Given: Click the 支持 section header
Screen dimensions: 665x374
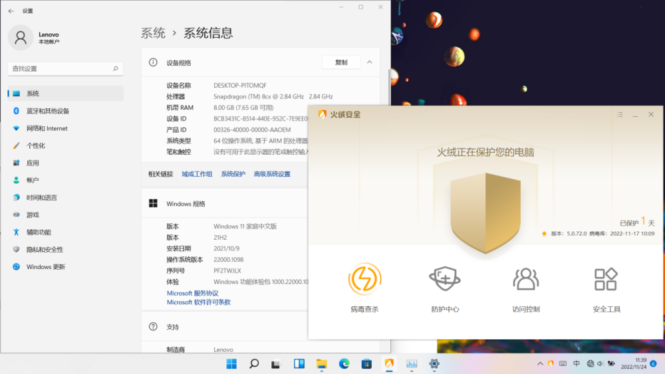Looking at the screenshot, I should pyautogui.click(x=225, y=327).
